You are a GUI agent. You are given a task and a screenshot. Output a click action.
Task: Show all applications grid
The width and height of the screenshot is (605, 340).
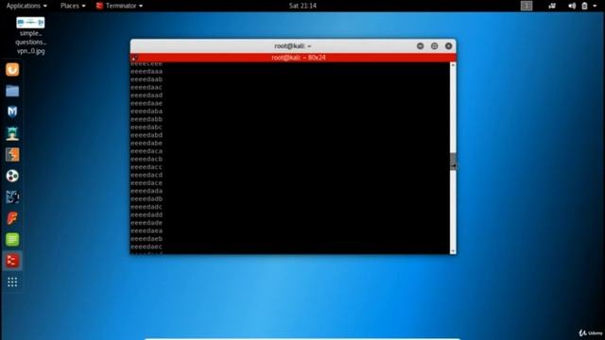point(12,282)
